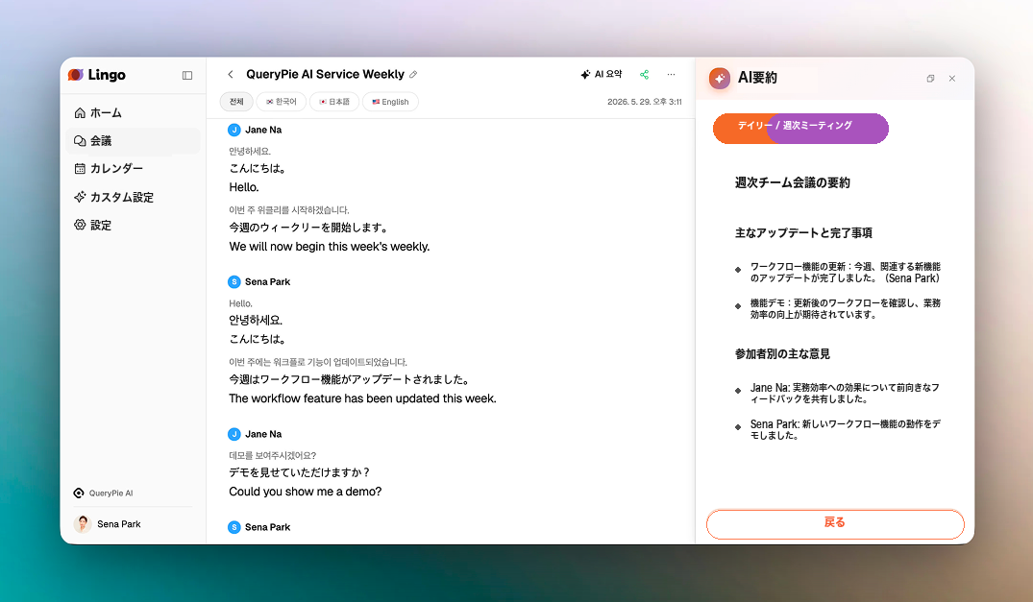Click the meeting date 2026. 5. 29.
Screen dimensions: 1033x602
(645, 102)
